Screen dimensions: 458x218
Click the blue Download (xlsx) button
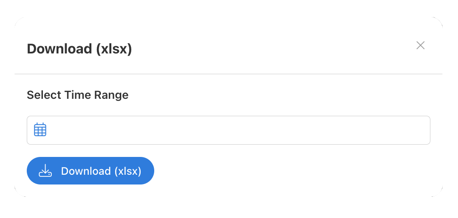point(90,171)
